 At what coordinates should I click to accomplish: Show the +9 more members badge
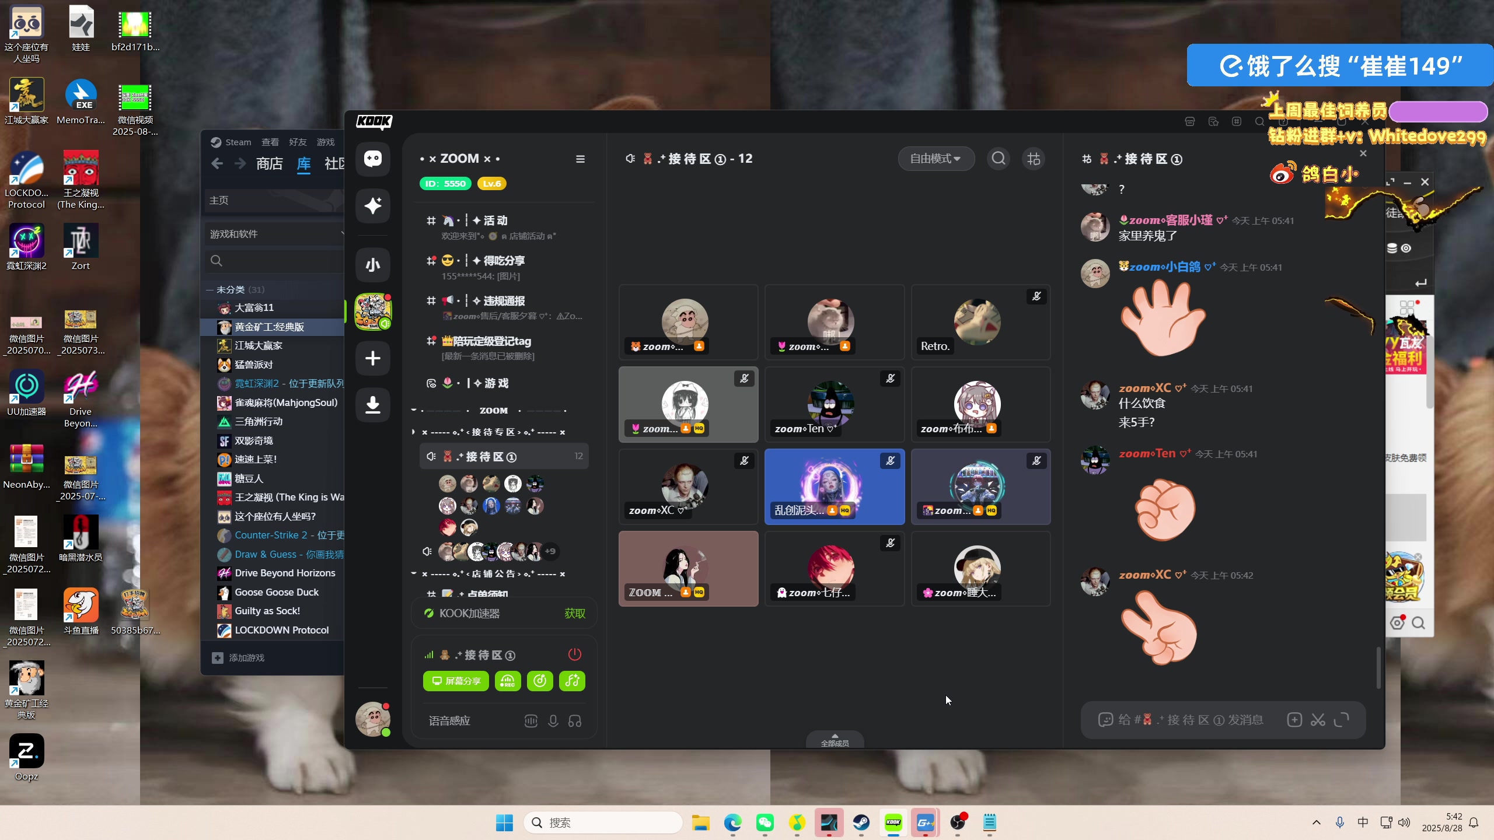(x=550, y=551)
